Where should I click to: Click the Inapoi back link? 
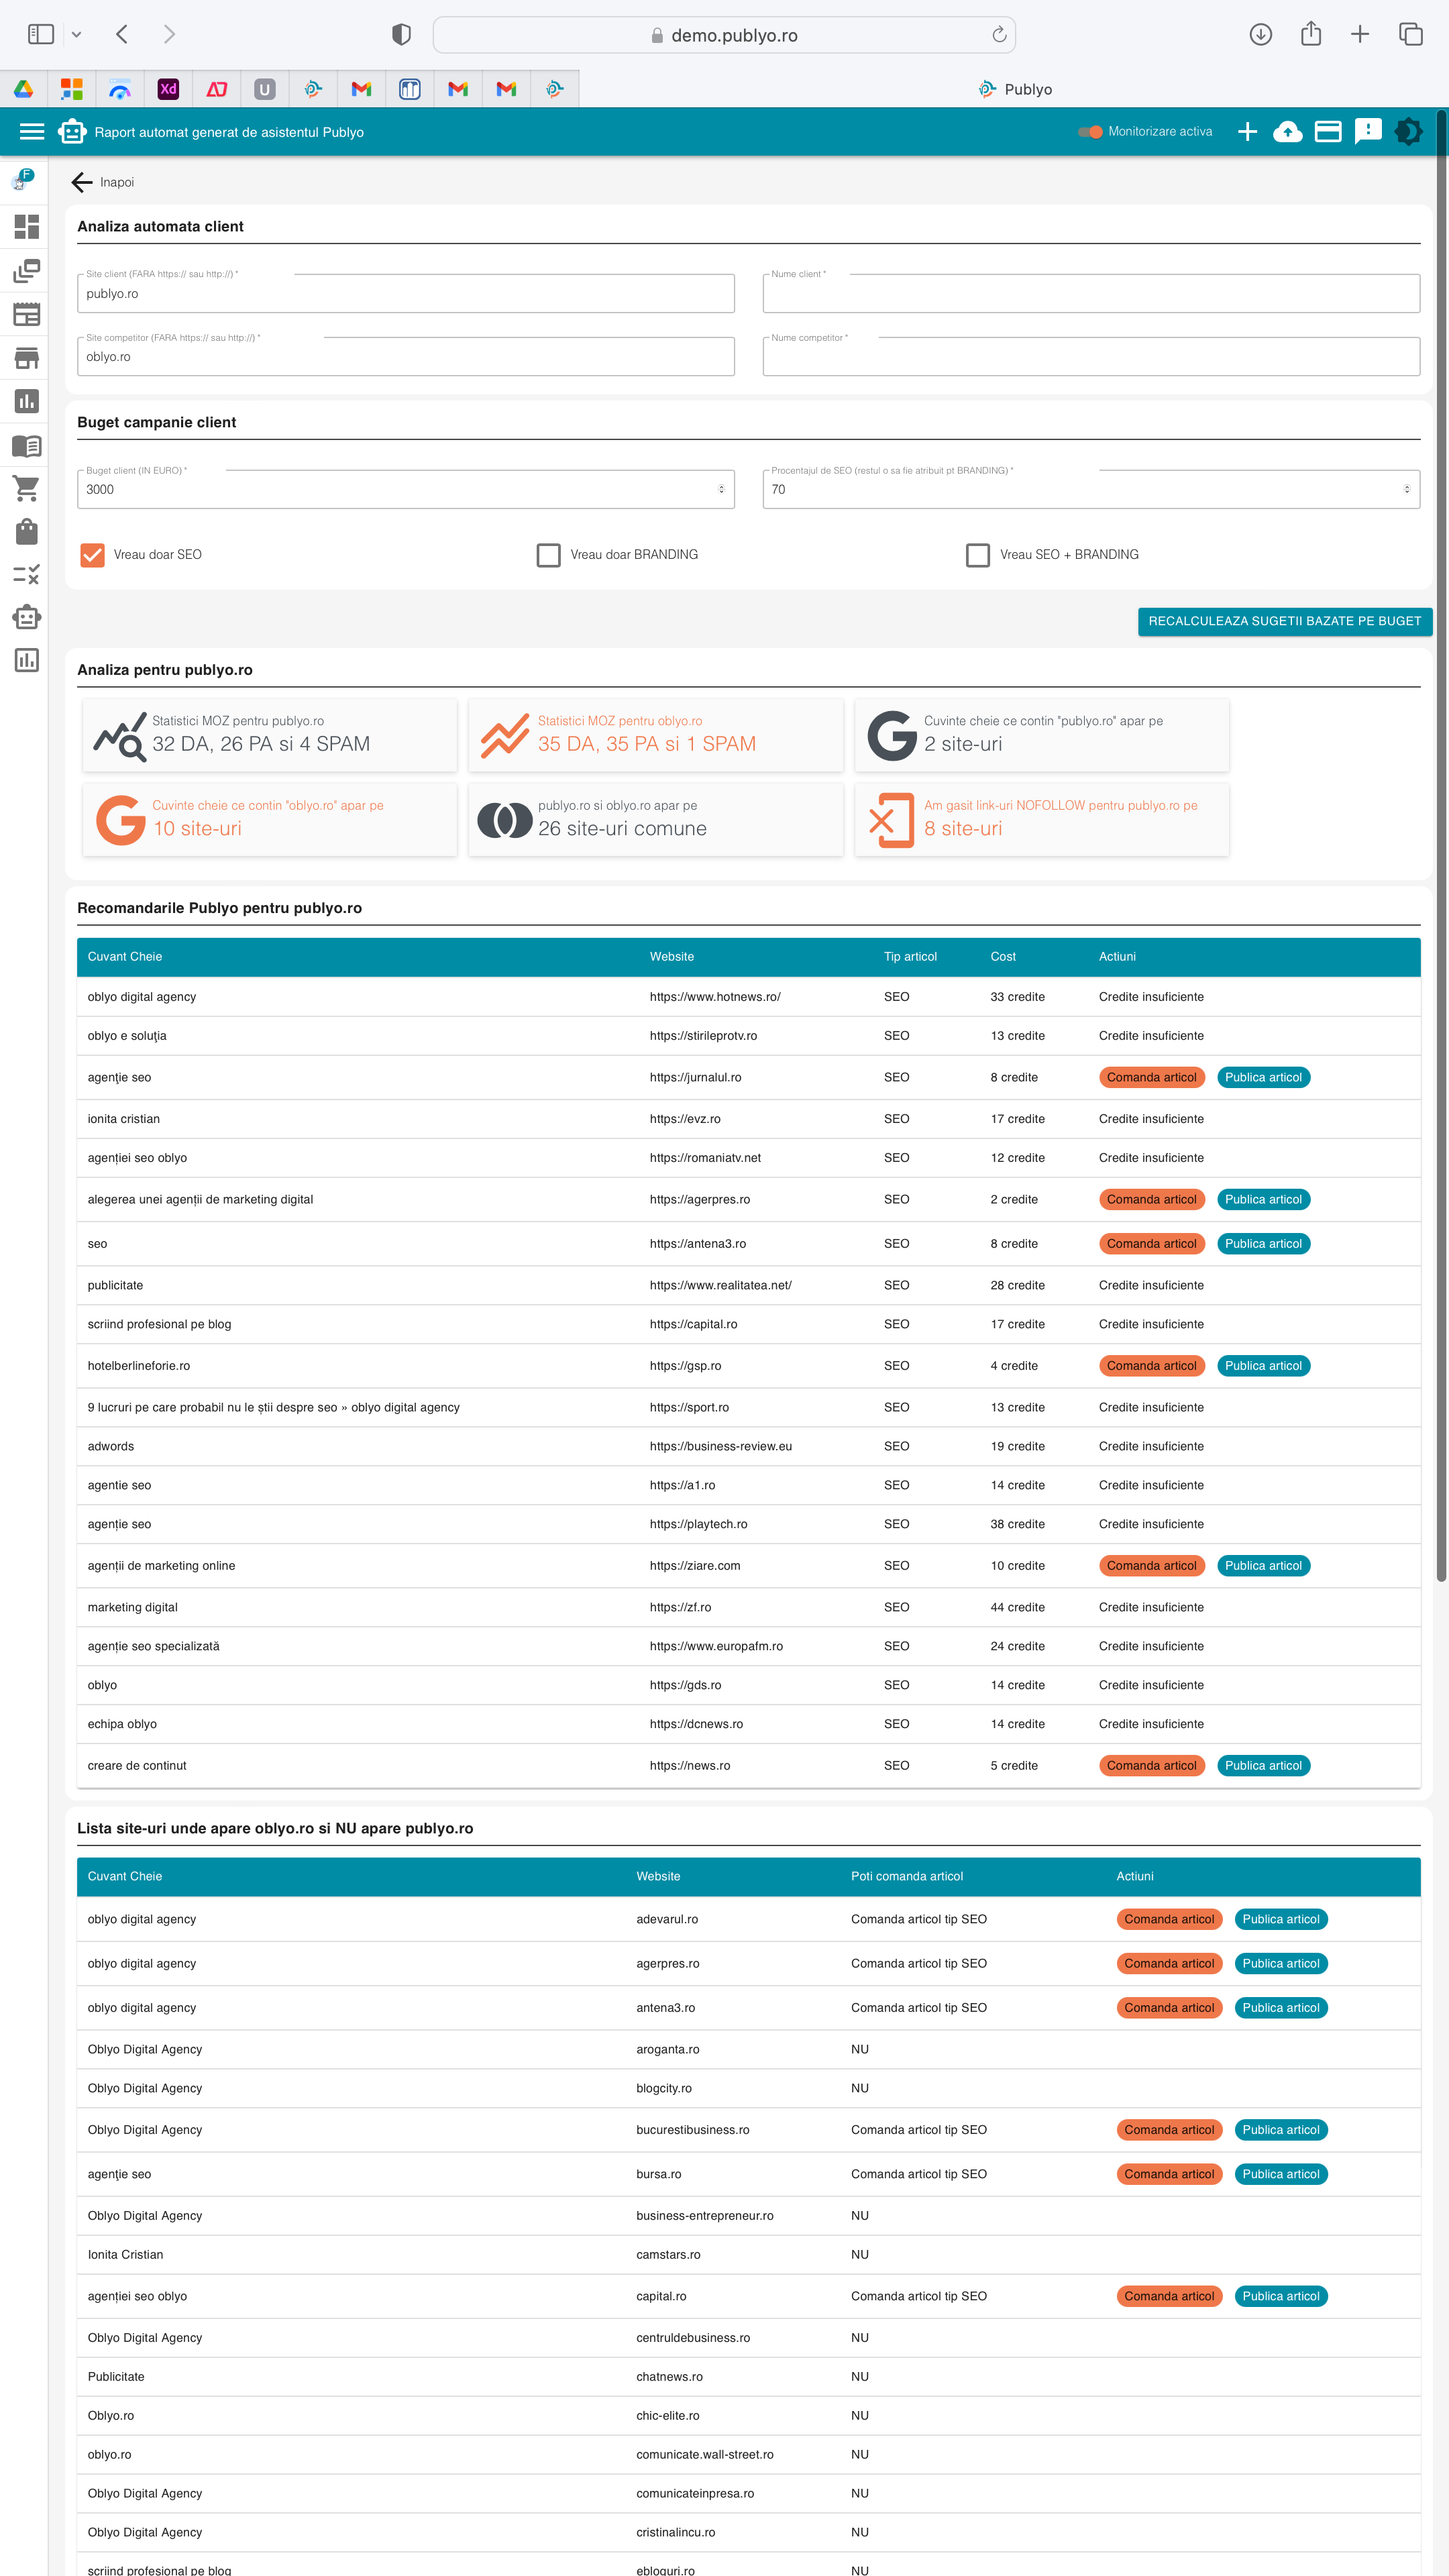(x=102, y=182)
